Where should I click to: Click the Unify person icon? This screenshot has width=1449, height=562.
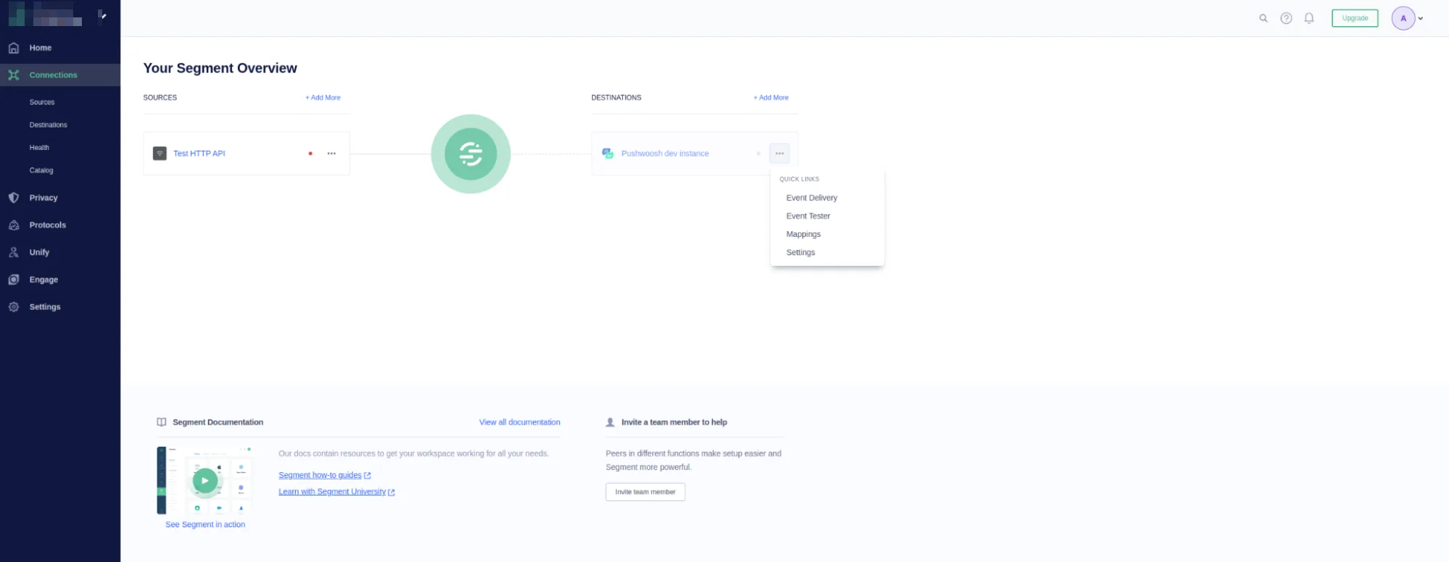[14, 253]
